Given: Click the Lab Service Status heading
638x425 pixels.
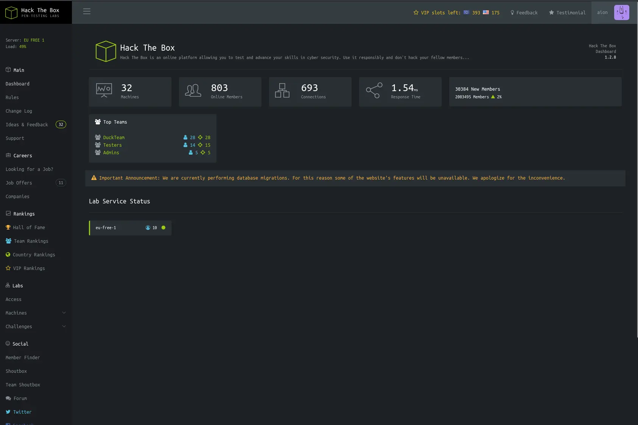Looking at the screenshot, I should (120, 201).
